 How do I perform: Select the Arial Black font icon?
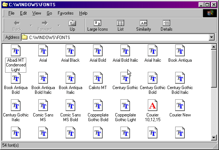point(70,50)
